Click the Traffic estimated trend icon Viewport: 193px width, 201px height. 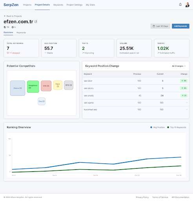pyautogui.click(x=158, y=53)
